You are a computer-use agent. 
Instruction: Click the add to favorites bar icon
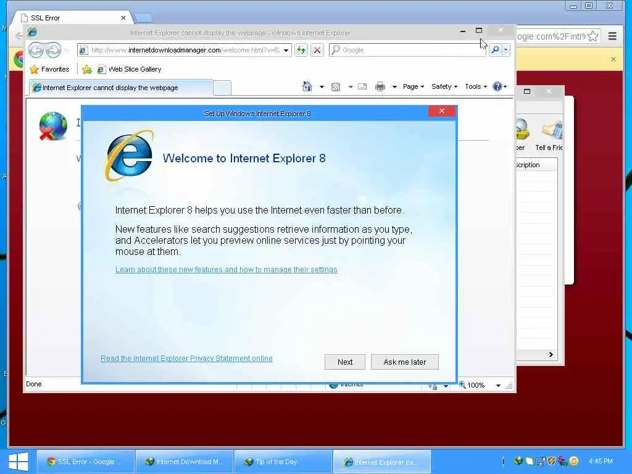tap(86, 69)
